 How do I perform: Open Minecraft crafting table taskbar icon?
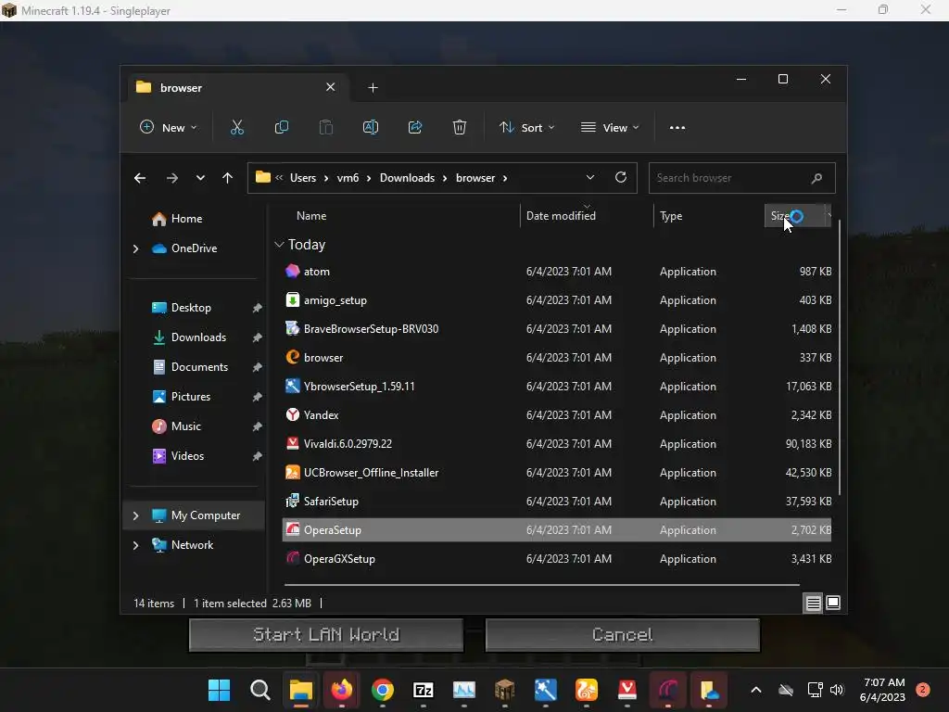(504, 690)
